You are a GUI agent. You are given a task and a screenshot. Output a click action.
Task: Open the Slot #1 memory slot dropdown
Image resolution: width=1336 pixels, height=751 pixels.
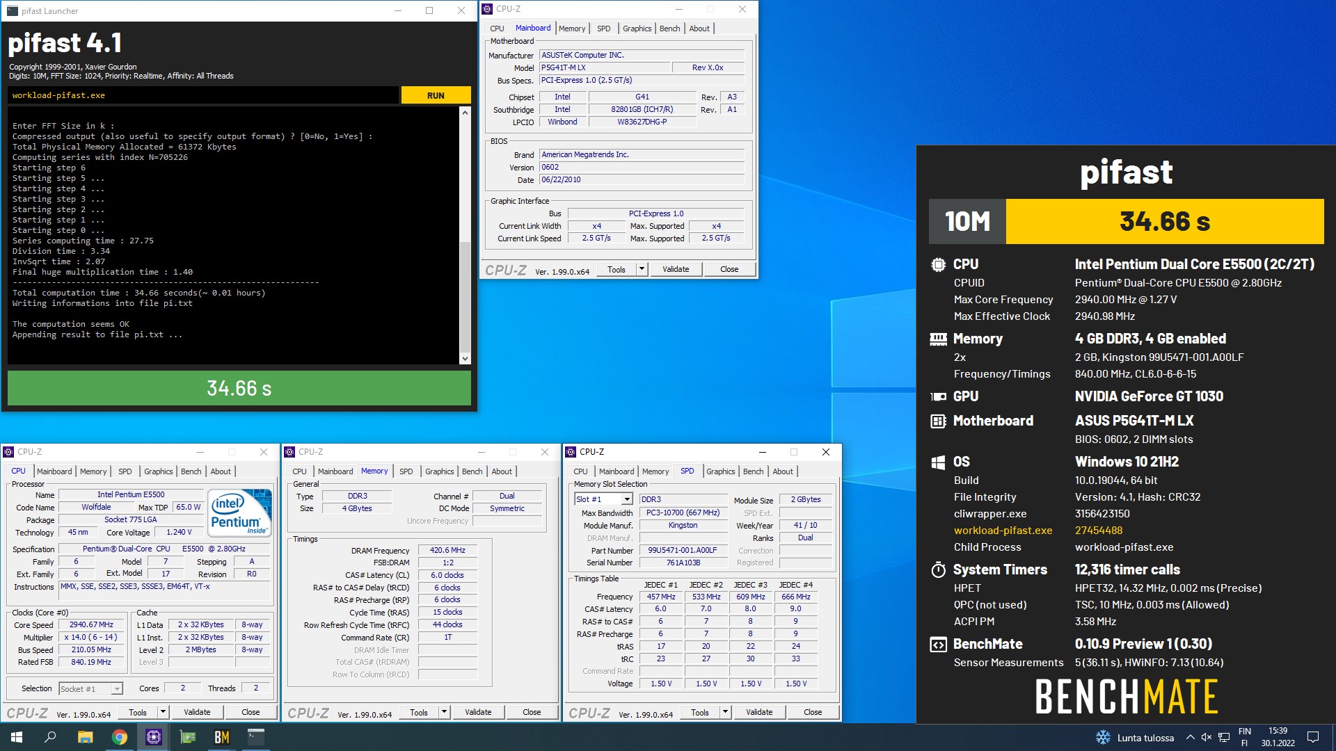pos(603,499)
